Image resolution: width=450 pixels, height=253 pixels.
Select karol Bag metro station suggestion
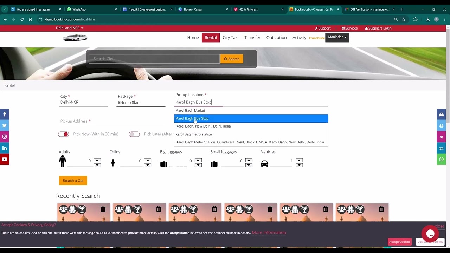point(251,134)
